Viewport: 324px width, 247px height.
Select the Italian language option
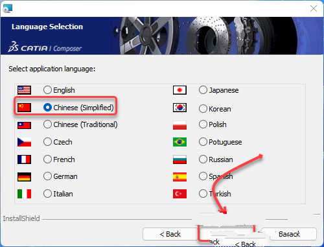[47, 194]
